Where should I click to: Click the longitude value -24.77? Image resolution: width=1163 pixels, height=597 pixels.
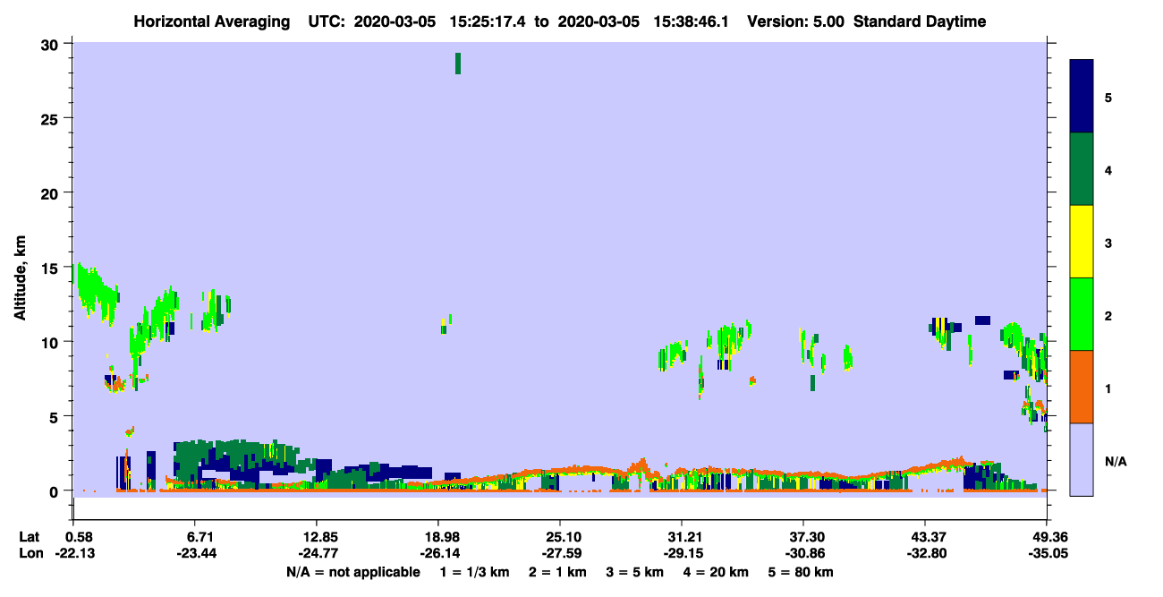[317, 553]
